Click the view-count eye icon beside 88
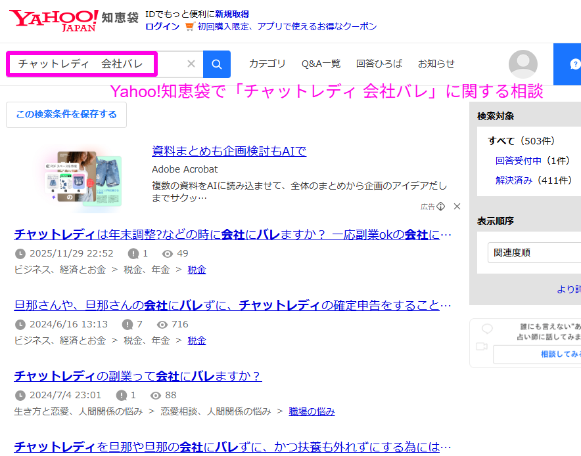 (156, 396)
